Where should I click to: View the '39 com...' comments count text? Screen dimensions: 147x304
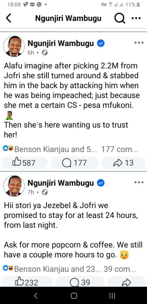coord(120,269)
